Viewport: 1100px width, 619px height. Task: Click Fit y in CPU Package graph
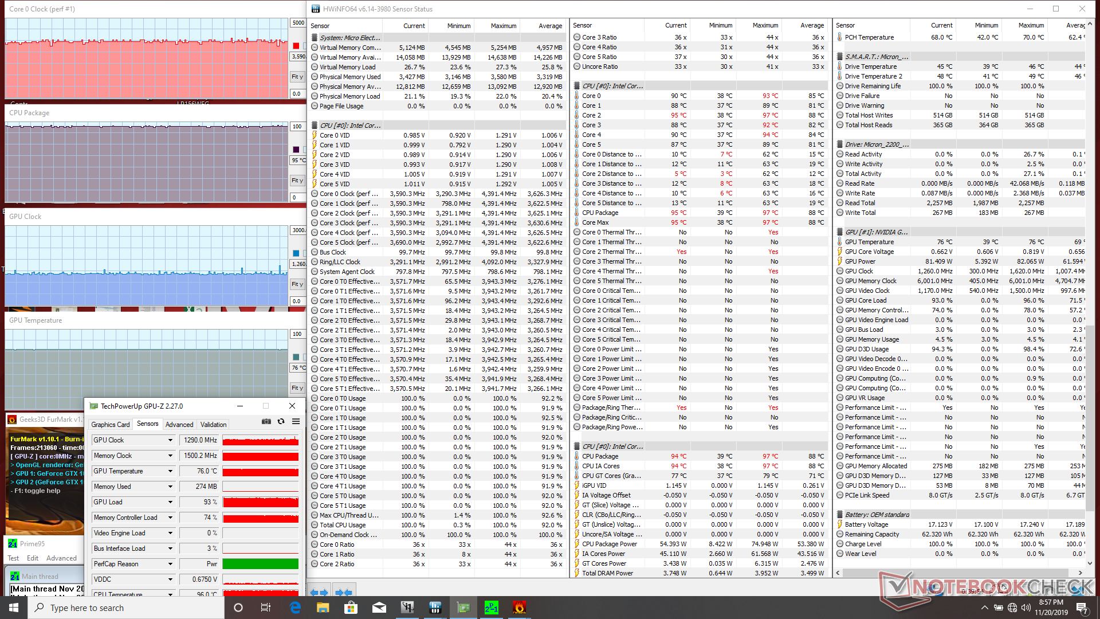click(x=297, y=181)
